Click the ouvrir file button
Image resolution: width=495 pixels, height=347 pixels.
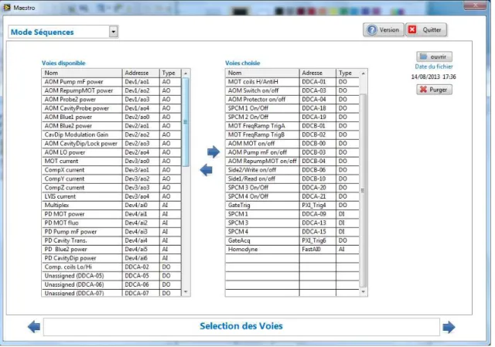coord(434,56)
